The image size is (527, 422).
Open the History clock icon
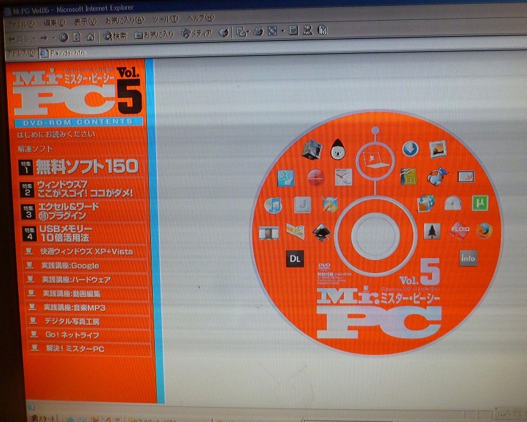[224, 33]
